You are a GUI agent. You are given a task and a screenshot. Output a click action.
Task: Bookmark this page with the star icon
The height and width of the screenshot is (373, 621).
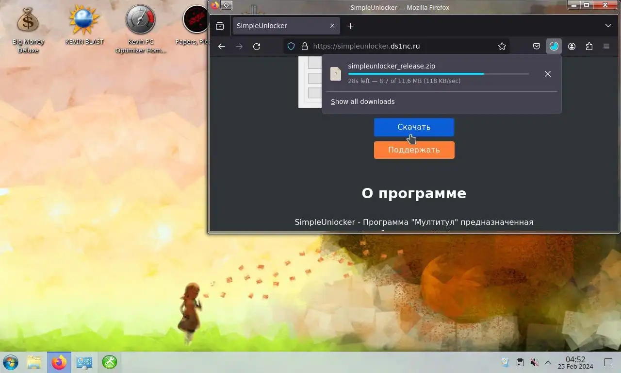pos(502,46)
